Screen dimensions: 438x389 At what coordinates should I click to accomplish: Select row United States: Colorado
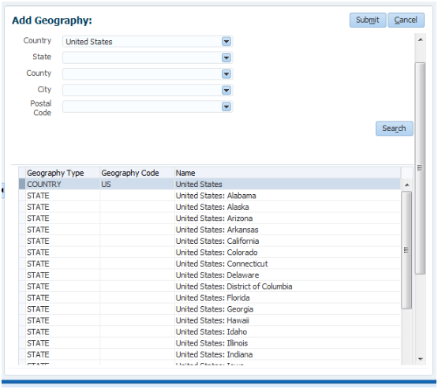[x=210, y=252]
